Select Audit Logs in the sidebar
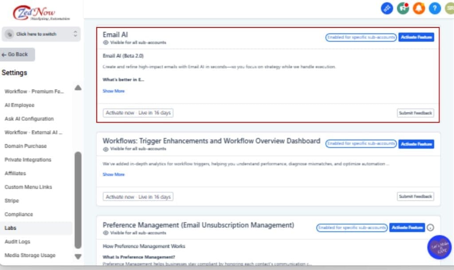 click(18, 242)
